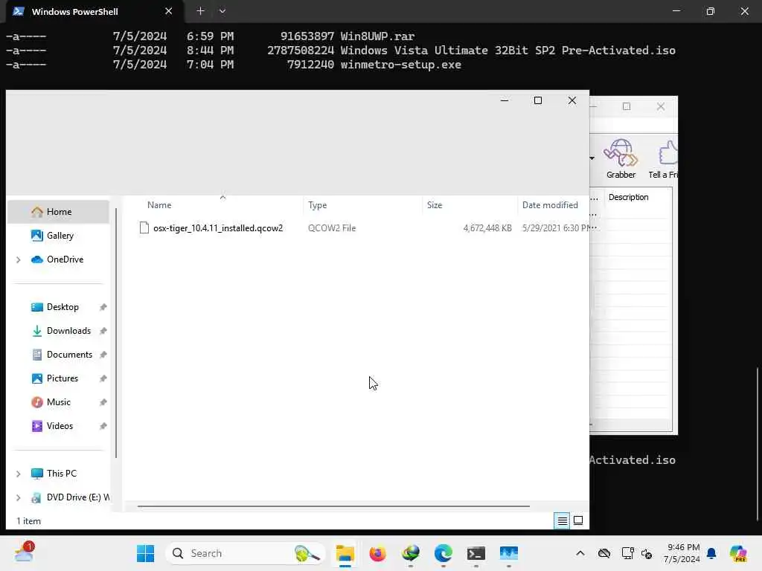Open clock and date flyout
Viewport: 762px width, 571px height.
tap(683, 553)
